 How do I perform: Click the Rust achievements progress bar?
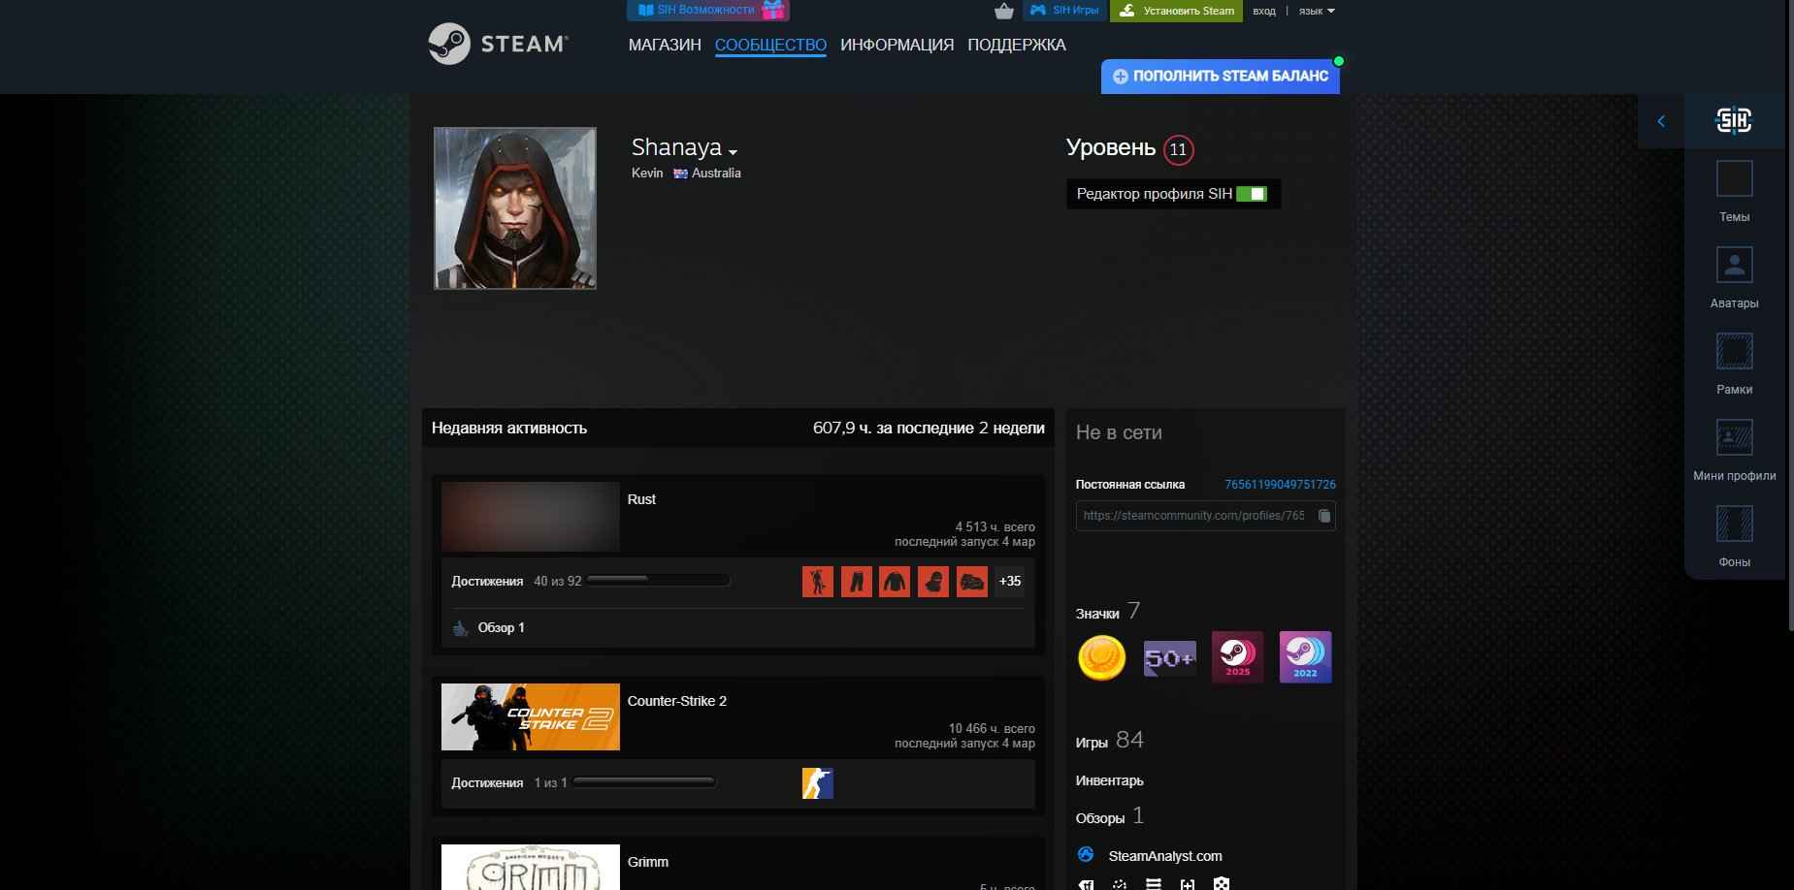point(658,580)
